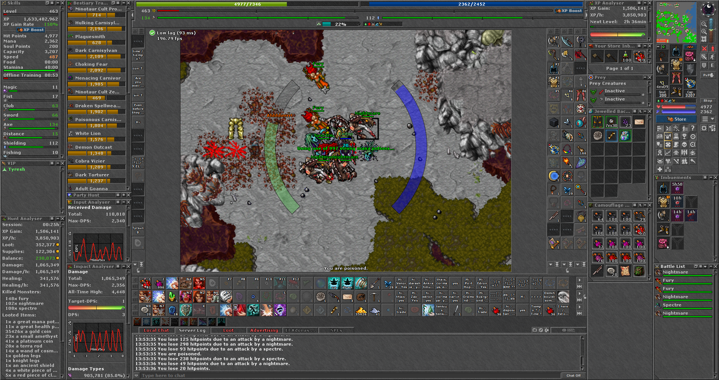Toggle PvP mode hand button
The width and height of the screenshot is (719, 380).
(x=708, y=75)
